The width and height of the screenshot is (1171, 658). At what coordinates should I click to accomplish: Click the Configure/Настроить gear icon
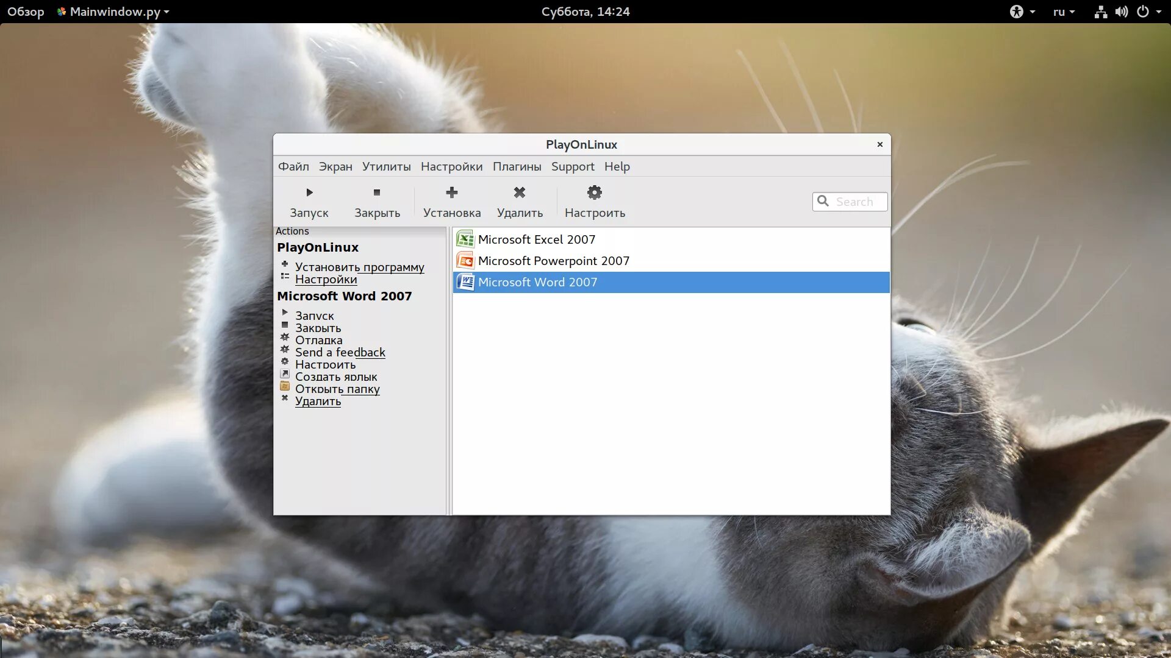[595, 193]
